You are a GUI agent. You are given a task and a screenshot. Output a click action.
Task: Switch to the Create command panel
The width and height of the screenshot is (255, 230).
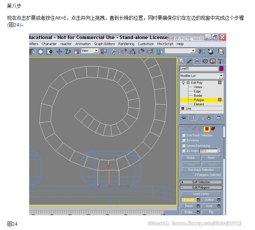[182, 61]
